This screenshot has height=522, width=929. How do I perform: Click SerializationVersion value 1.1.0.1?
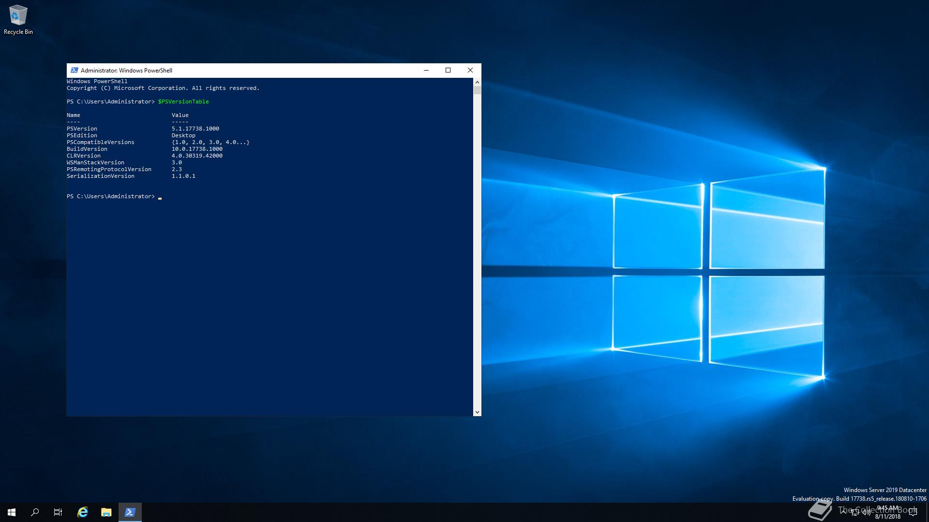point(183,176)
